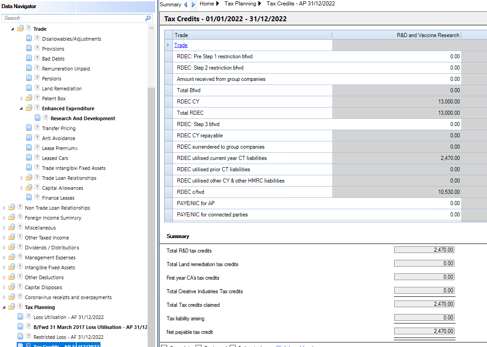The height and width of the screenshot is (347, 487).
Task: Click the page icon beside Anti Avoidance
Action: click(x=29, y=137)
